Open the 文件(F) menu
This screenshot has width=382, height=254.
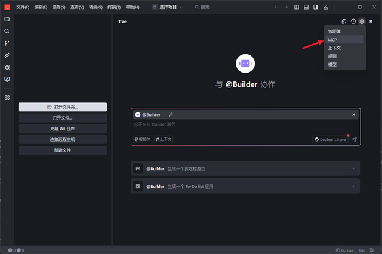click(x=23, y=7)
